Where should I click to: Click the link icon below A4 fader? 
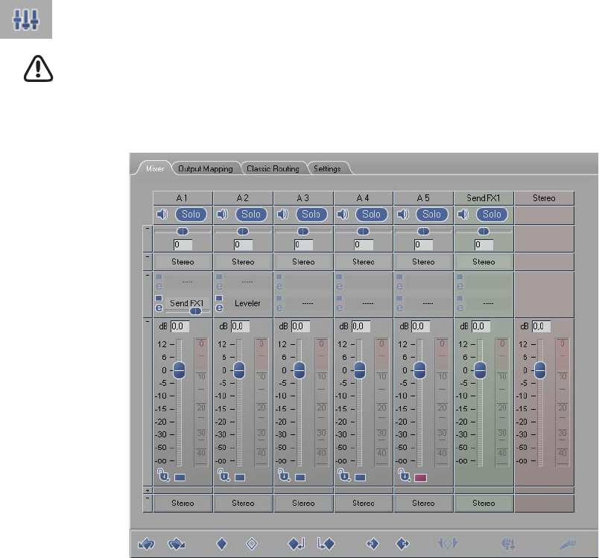[x=343, y=475]
